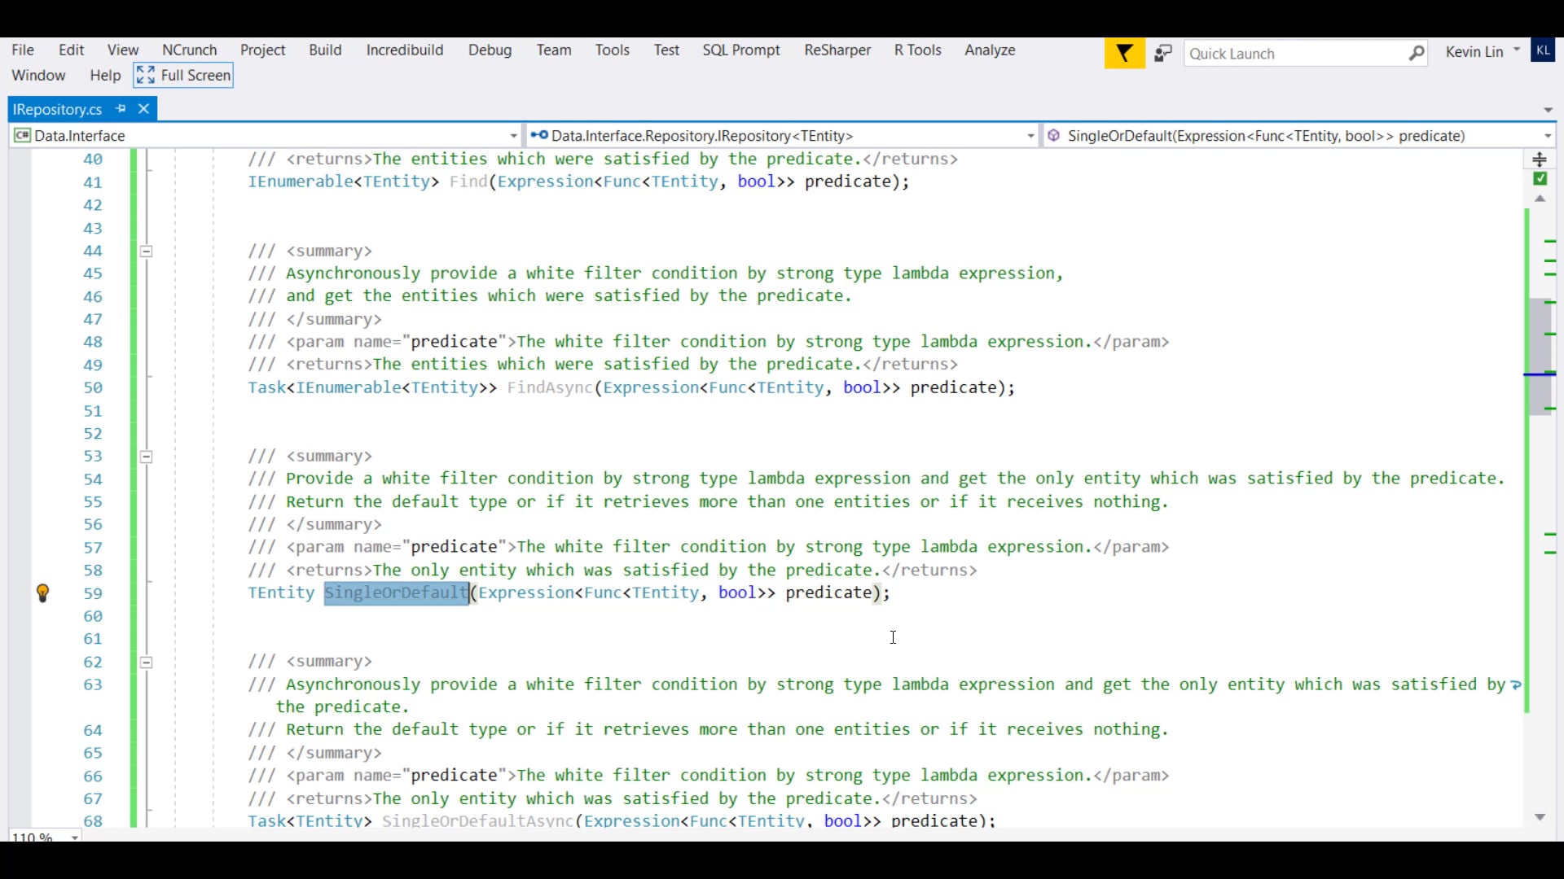Click the scrollbar up arrow in the editor
1564x879 pixels.
pyautogui.click(x=1540, y=199)
